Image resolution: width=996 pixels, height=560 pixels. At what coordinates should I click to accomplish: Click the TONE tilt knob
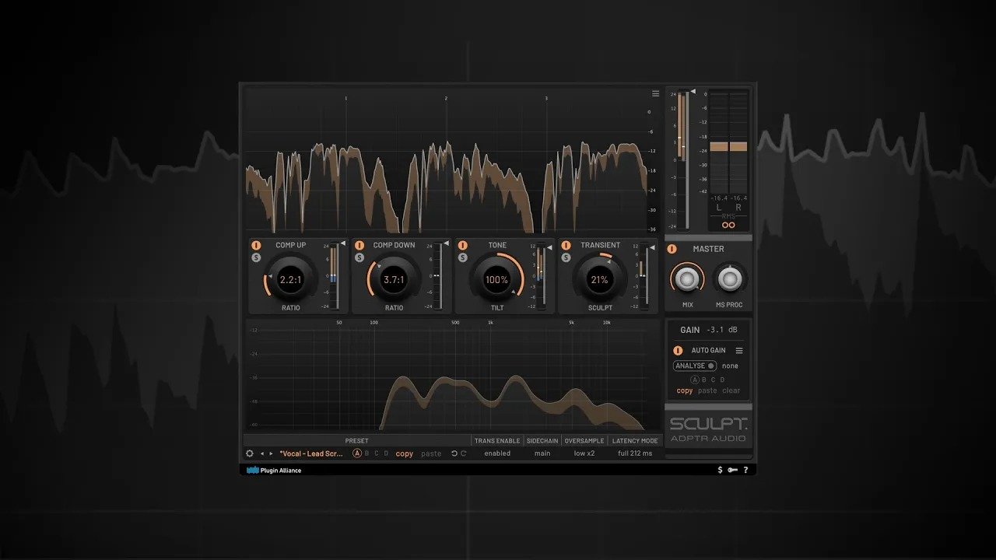coord(496,280)
